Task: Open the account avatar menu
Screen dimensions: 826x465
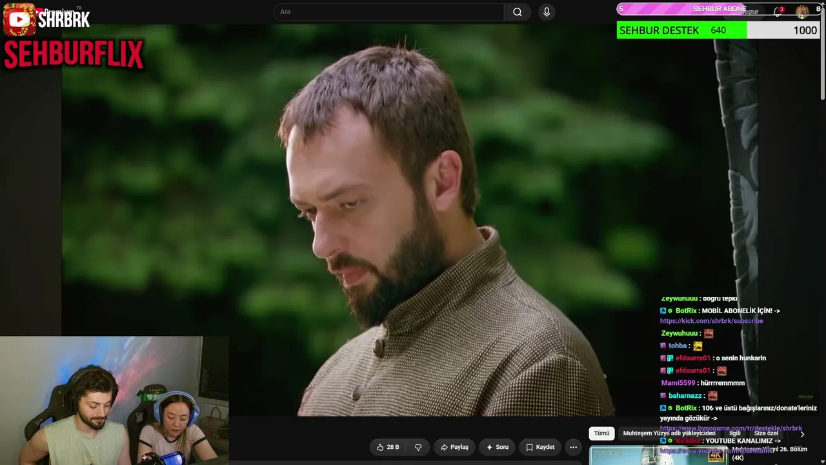Action: [x=802, y=11]
